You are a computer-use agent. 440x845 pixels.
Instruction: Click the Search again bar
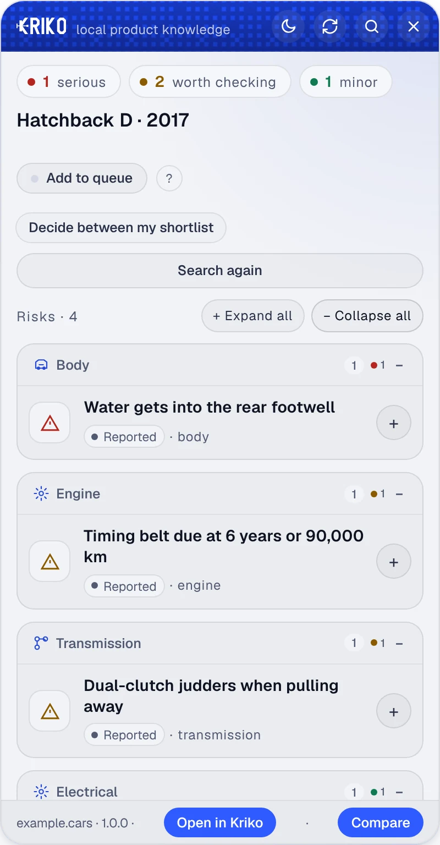coord(220,271)
